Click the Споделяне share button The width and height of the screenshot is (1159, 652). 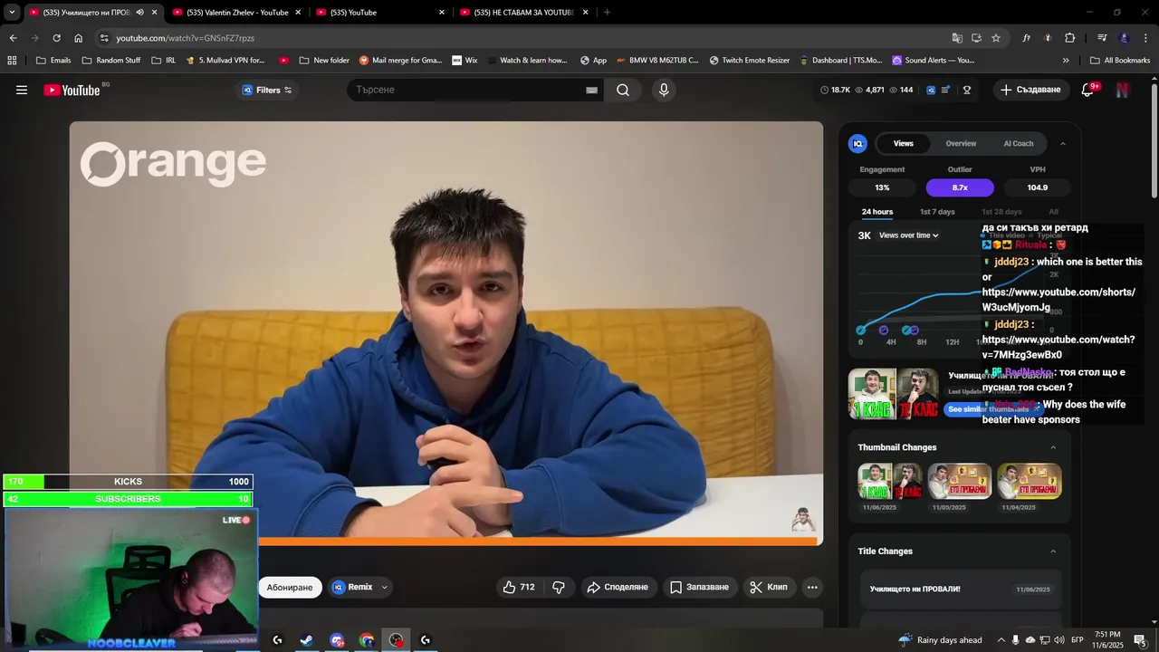(618, 587)
